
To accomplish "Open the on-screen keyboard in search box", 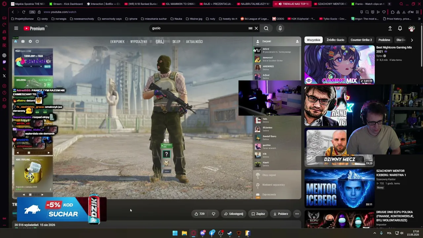I will (250, 28).
